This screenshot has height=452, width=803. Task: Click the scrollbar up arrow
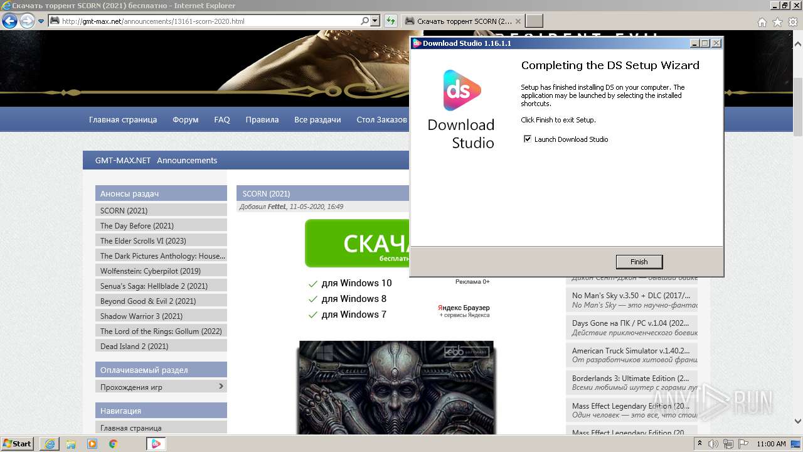(798, 44)
